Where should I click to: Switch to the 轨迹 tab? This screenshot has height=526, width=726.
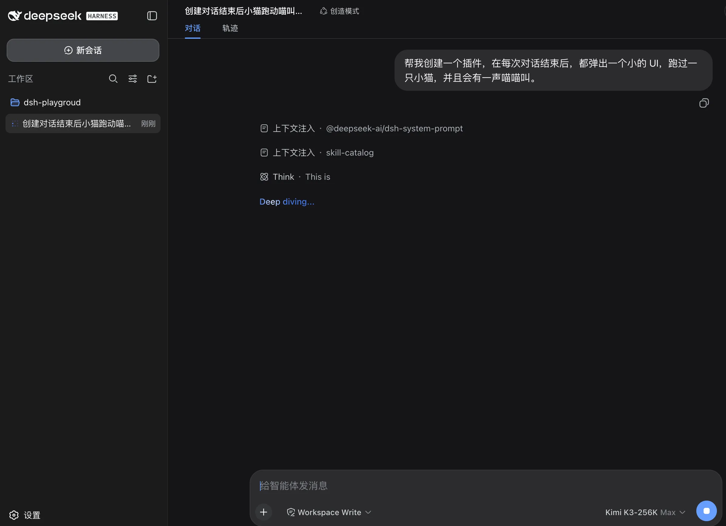pyautogui.click(x=230, y=28)
